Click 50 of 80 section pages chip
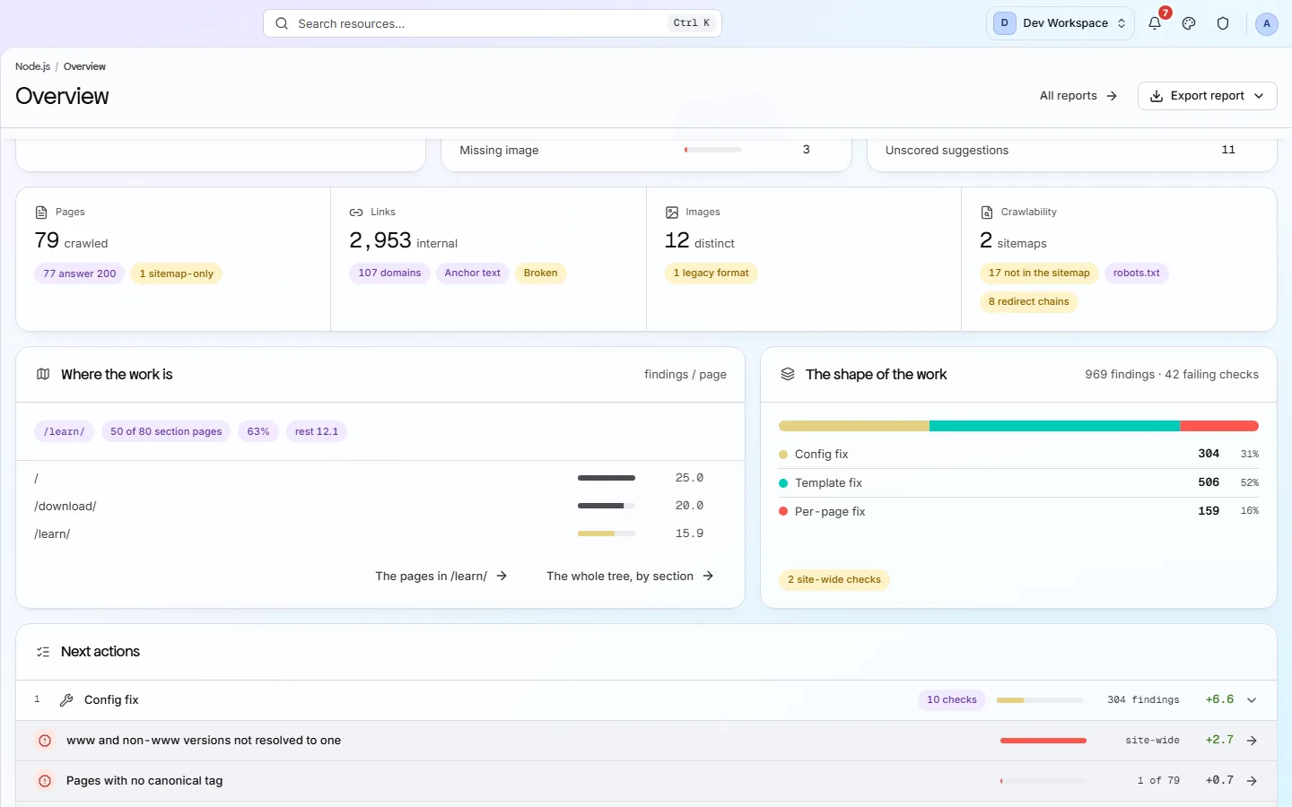Screen dimensions: 1292x807 click(166, 432)
